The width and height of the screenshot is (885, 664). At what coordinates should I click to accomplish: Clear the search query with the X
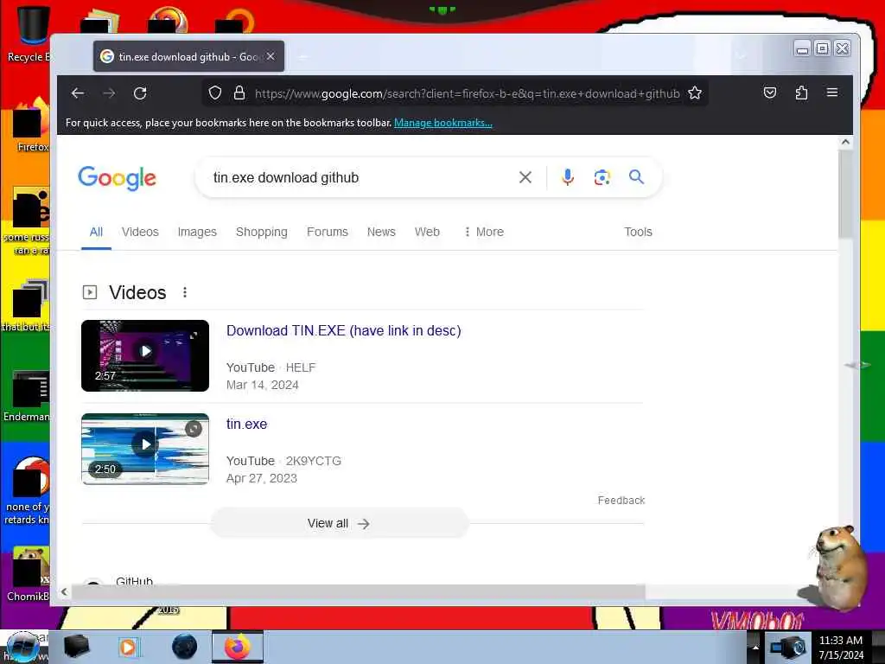click(x=525, y=177)
